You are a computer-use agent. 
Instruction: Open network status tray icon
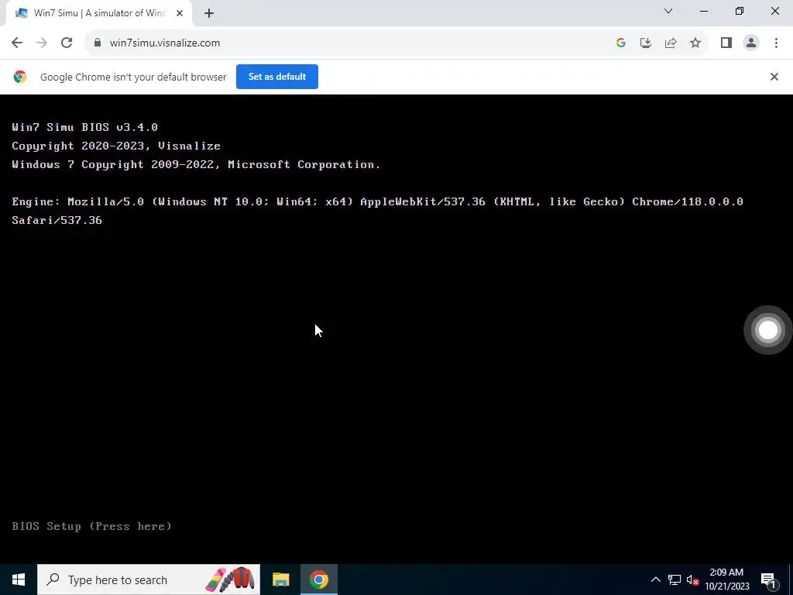pyautogui.click(x=675, y=580)
